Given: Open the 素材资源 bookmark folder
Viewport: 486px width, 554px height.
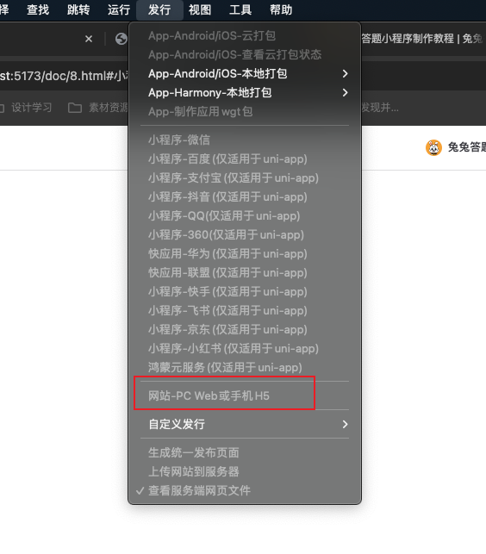Looking at the screenshot, I should click(98, 108).
